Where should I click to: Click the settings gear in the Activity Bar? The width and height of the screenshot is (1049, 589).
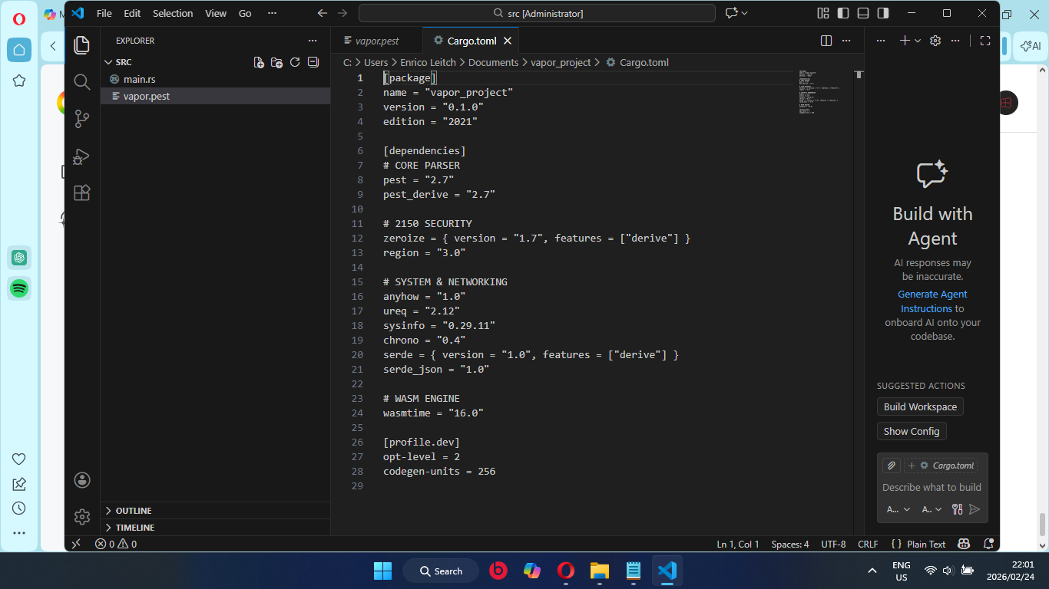coord(81,517)
